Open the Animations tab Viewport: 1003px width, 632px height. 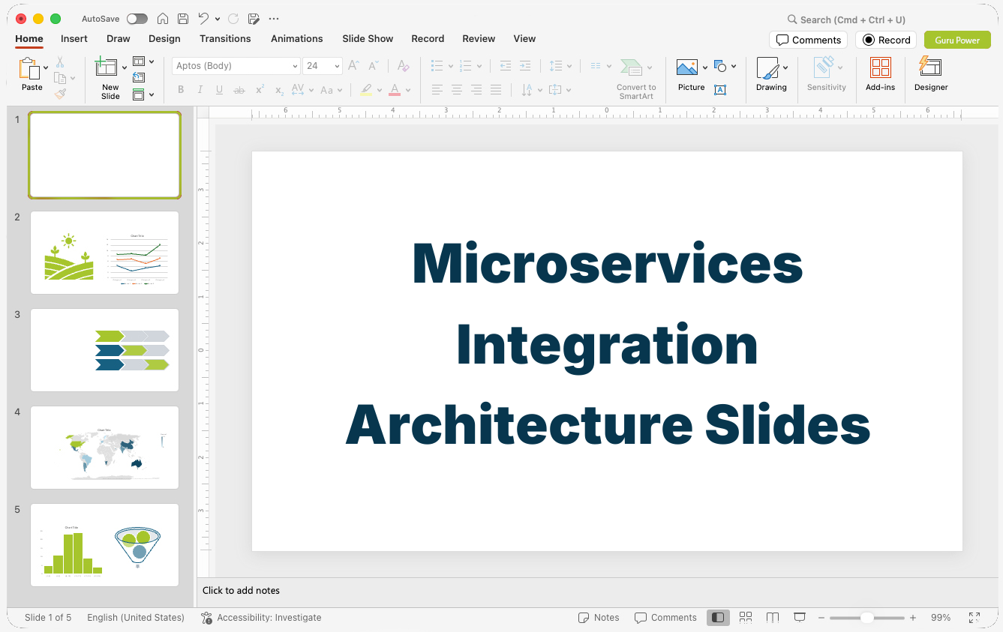297,39
